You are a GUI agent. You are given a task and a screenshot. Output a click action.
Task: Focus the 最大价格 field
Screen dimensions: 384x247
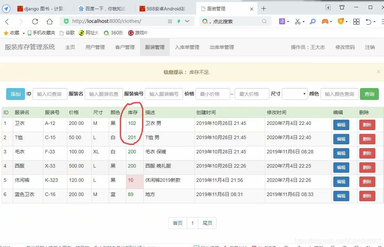point(252,94)
